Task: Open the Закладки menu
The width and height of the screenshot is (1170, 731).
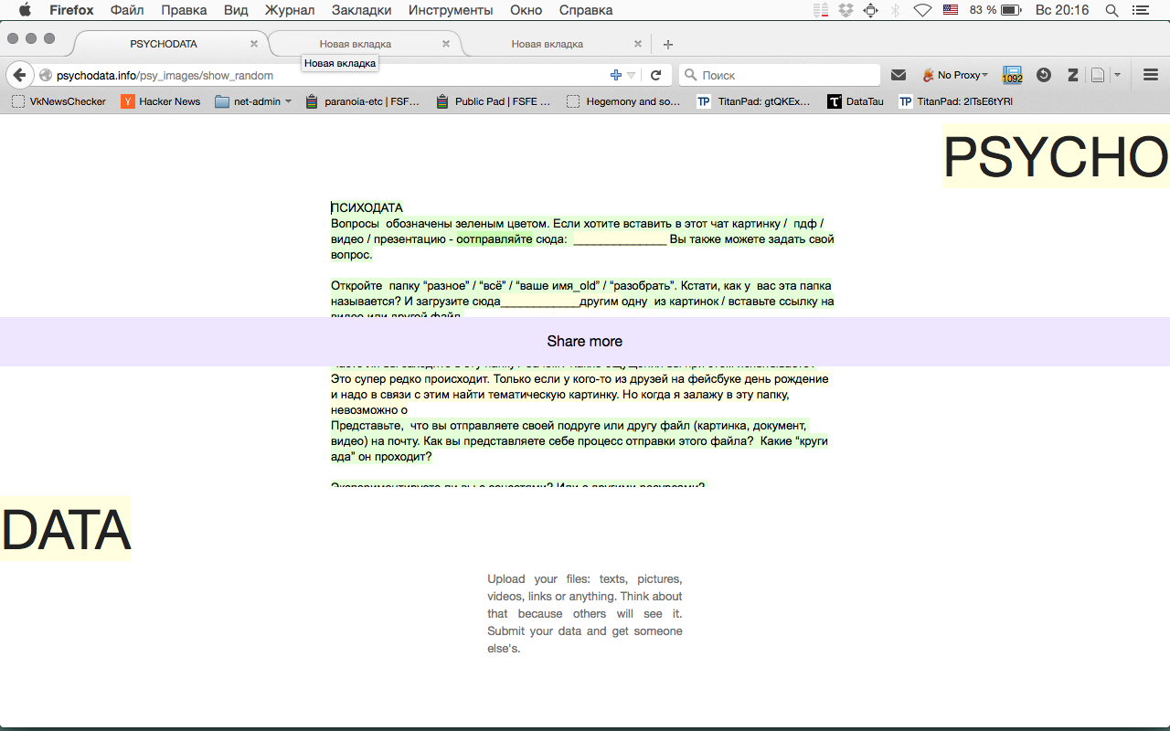Action: [x=362, y=10]
